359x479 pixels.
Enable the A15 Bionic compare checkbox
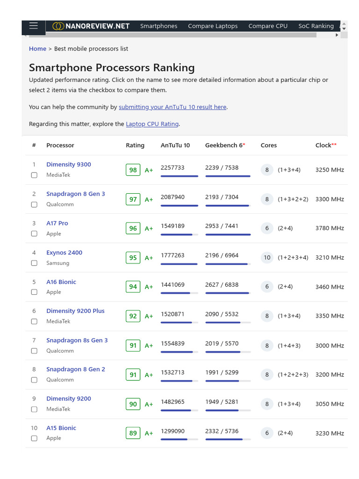pos(34,438)
